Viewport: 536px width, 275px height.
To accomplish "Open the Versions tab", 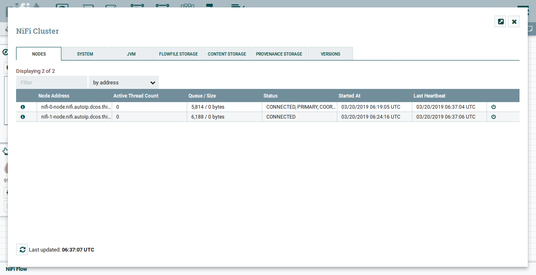I will (330, 54).
